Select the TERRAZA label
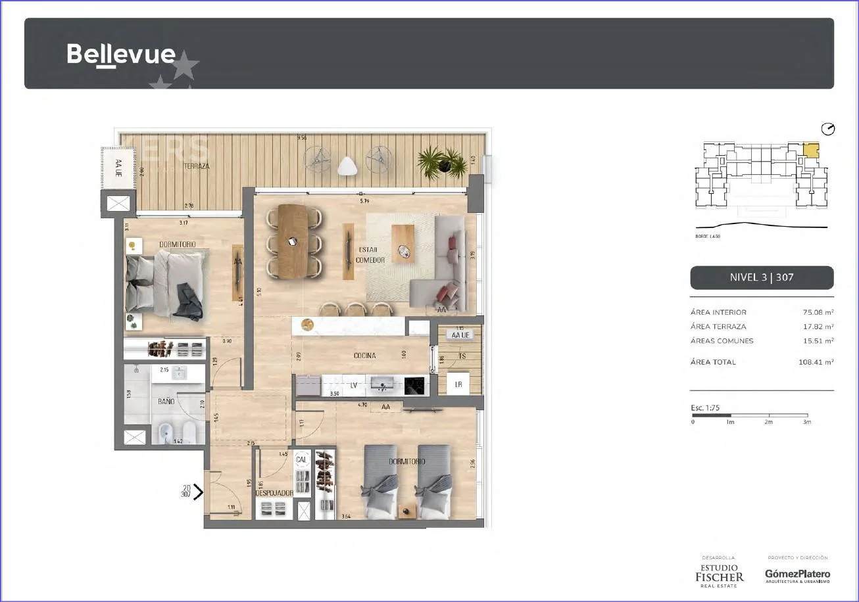 [197, 167]
